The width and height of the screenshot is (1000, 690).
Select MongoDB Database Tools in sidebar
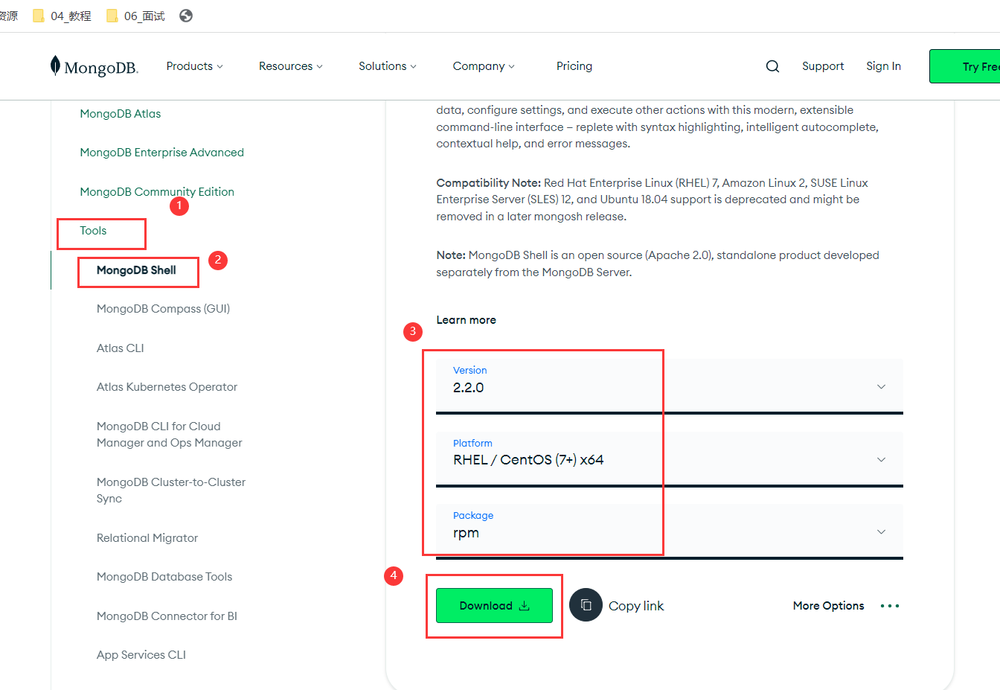164,577
